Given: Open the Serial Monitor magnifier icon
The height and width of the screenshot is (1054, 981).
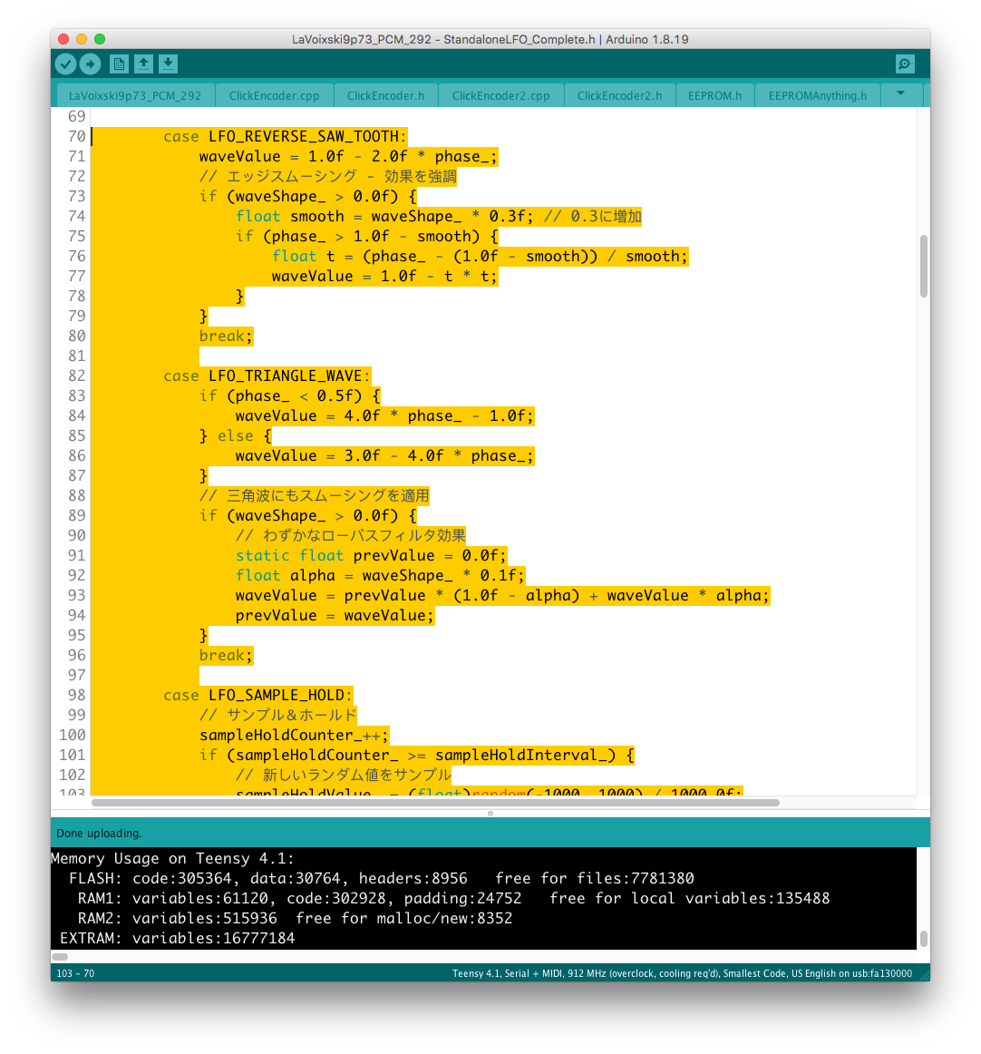Looking at the screenshot, I should [x=904, y=63].
